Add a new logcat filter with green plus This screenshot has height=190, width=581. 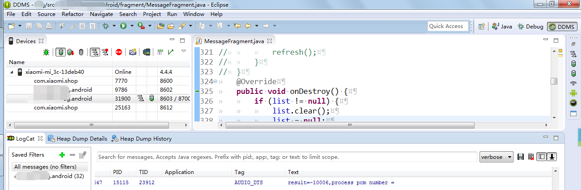point(62,155)
